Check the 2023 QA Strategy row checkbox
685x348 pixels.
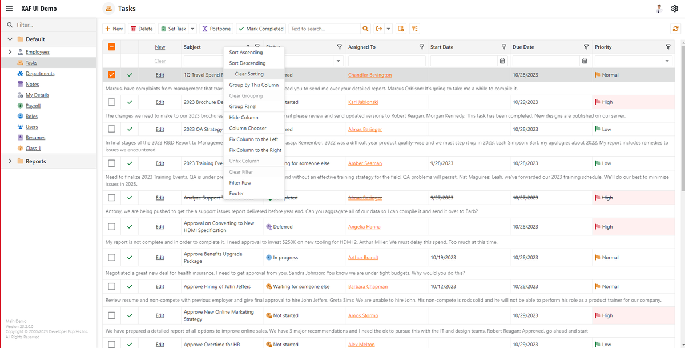click(x=111, y=129)
